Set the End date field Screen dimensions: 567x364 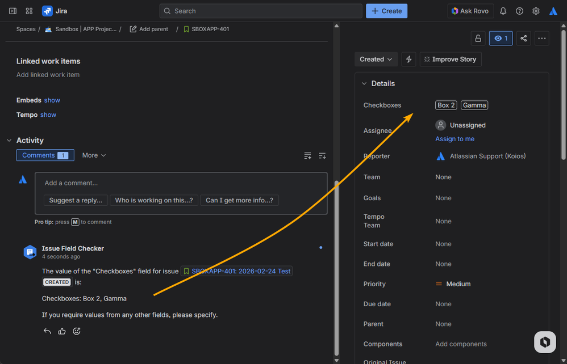[x=443, y=264]
